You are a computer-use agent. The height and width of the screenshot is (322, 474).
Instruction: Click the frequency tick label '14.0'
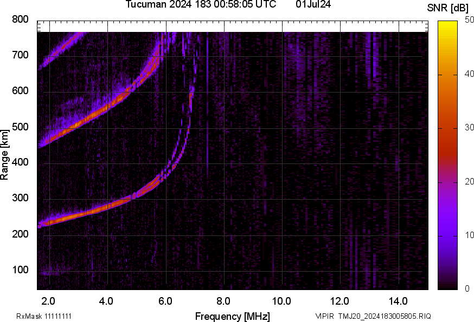398,301
